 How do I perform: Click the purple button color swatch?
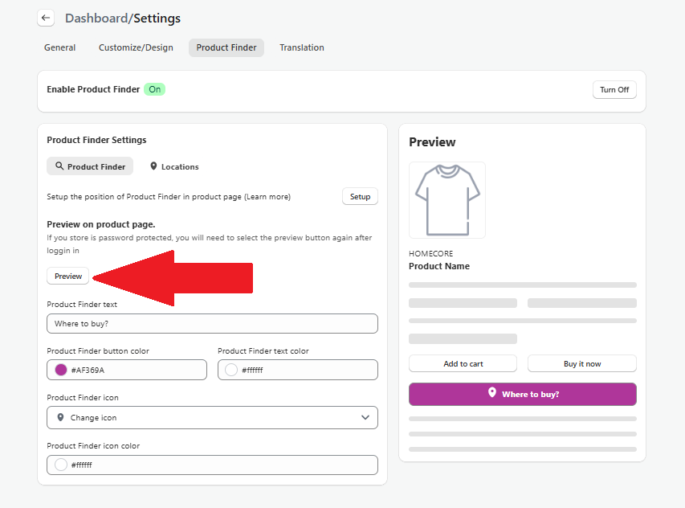tap(61, 370)
